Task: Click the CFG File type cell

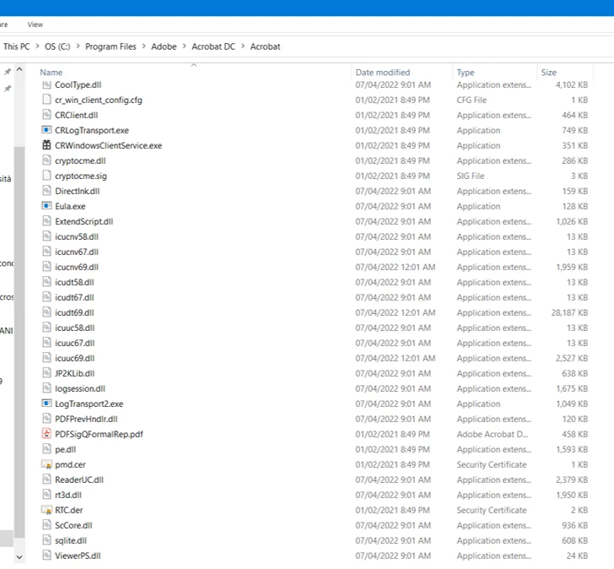Action: click(471, 100)
